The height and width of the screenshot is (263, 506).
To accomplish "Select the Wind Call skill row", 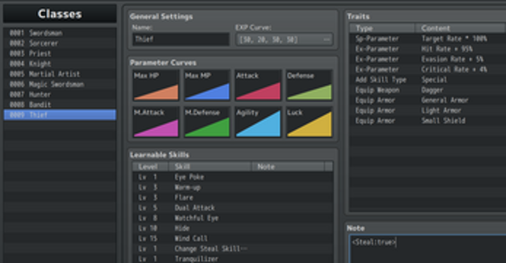I will [x=232, y=238].
